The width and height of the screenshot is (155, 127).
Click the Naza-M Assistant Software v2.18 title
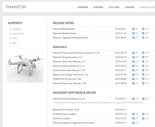69,99
